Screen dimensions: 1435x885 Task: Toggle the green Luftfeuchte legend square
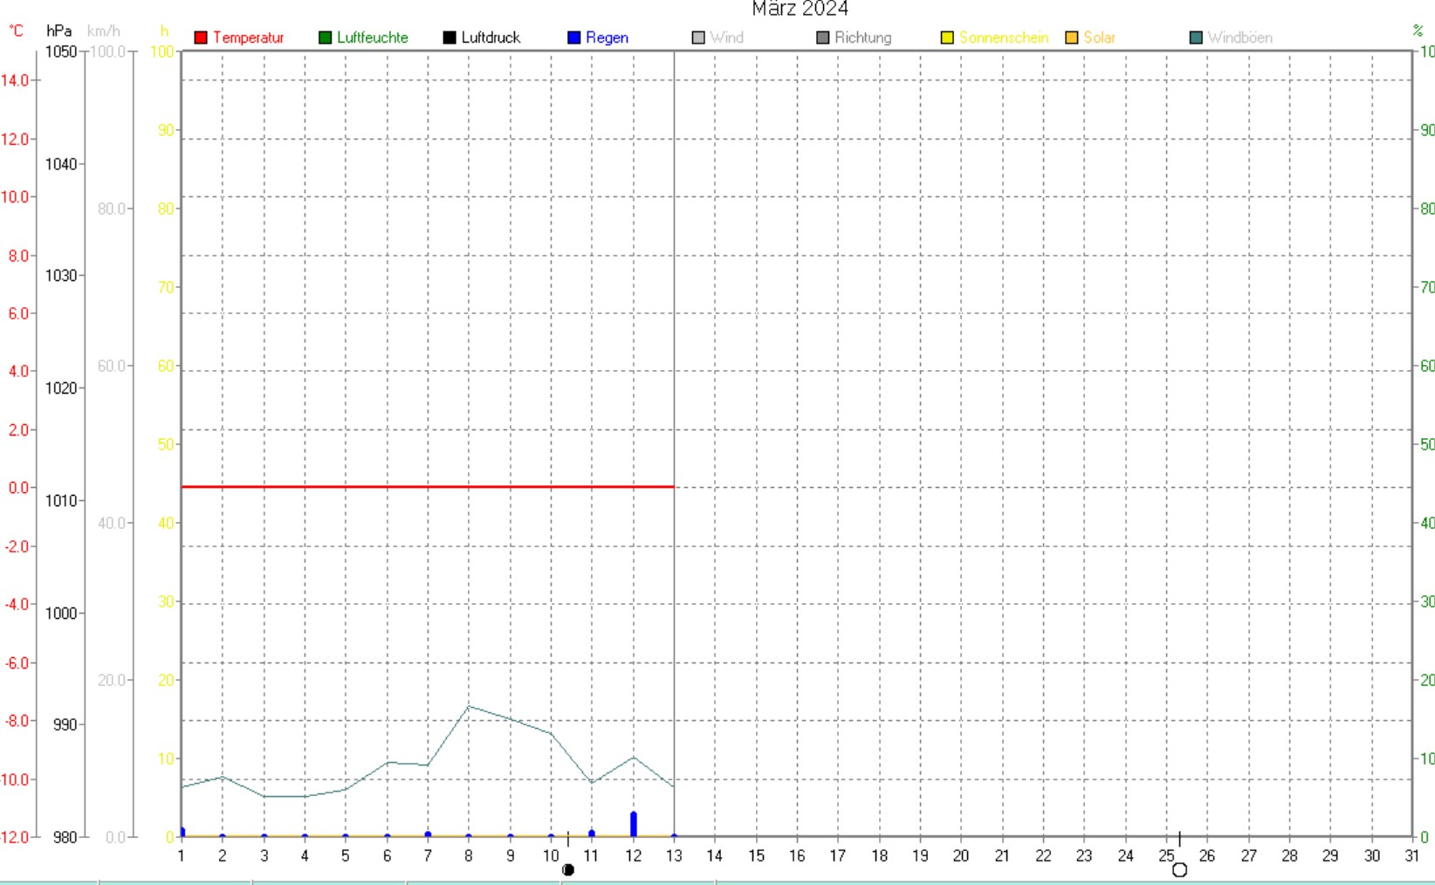(x=325, y=38)
